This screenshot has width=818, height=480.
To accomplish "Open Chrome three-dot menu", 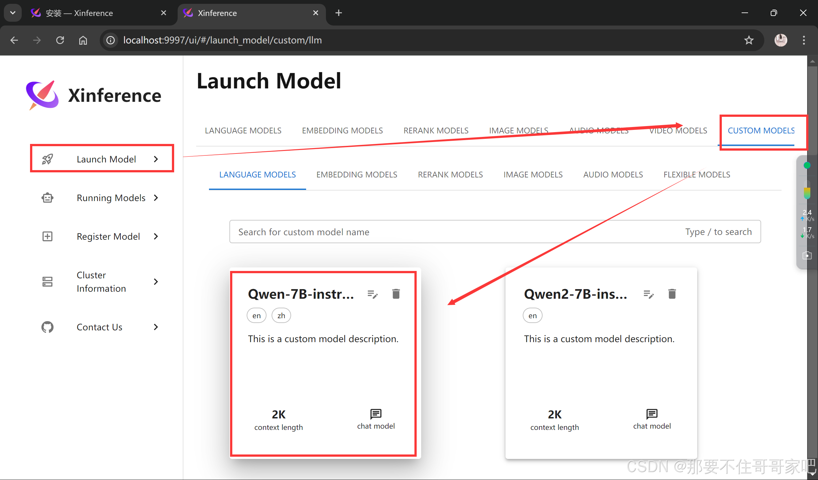I will click(803, 40).
